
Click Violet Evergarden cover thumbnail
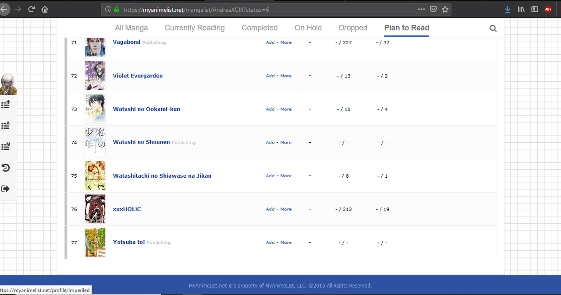pyautogui.click(x=95, y=76)
